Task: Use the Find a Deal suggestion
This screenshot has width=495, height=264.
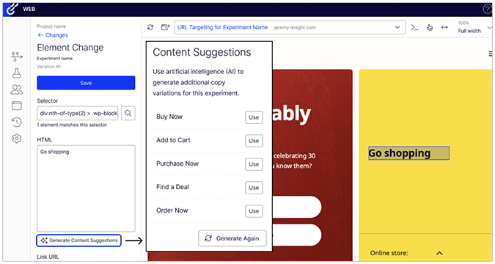Action: click(254, 188)
